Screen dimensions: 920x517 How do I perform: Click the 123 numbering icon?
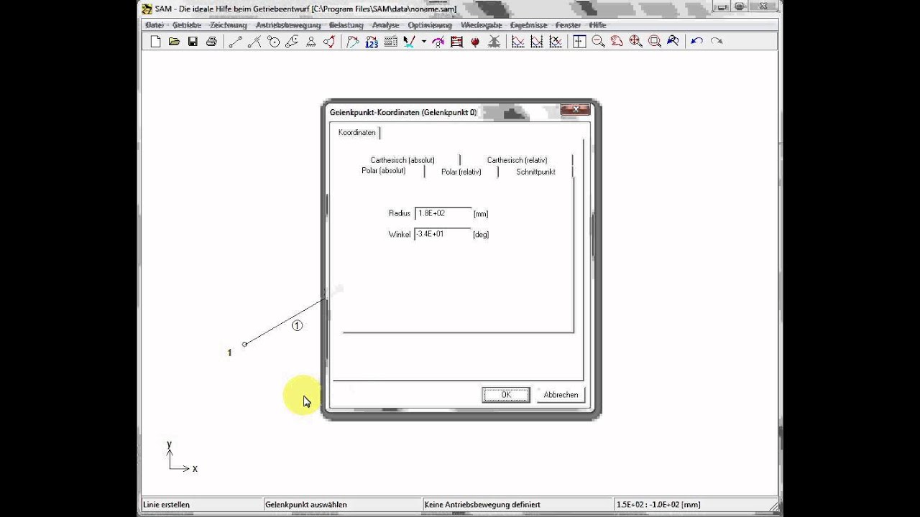pos(372,42)
